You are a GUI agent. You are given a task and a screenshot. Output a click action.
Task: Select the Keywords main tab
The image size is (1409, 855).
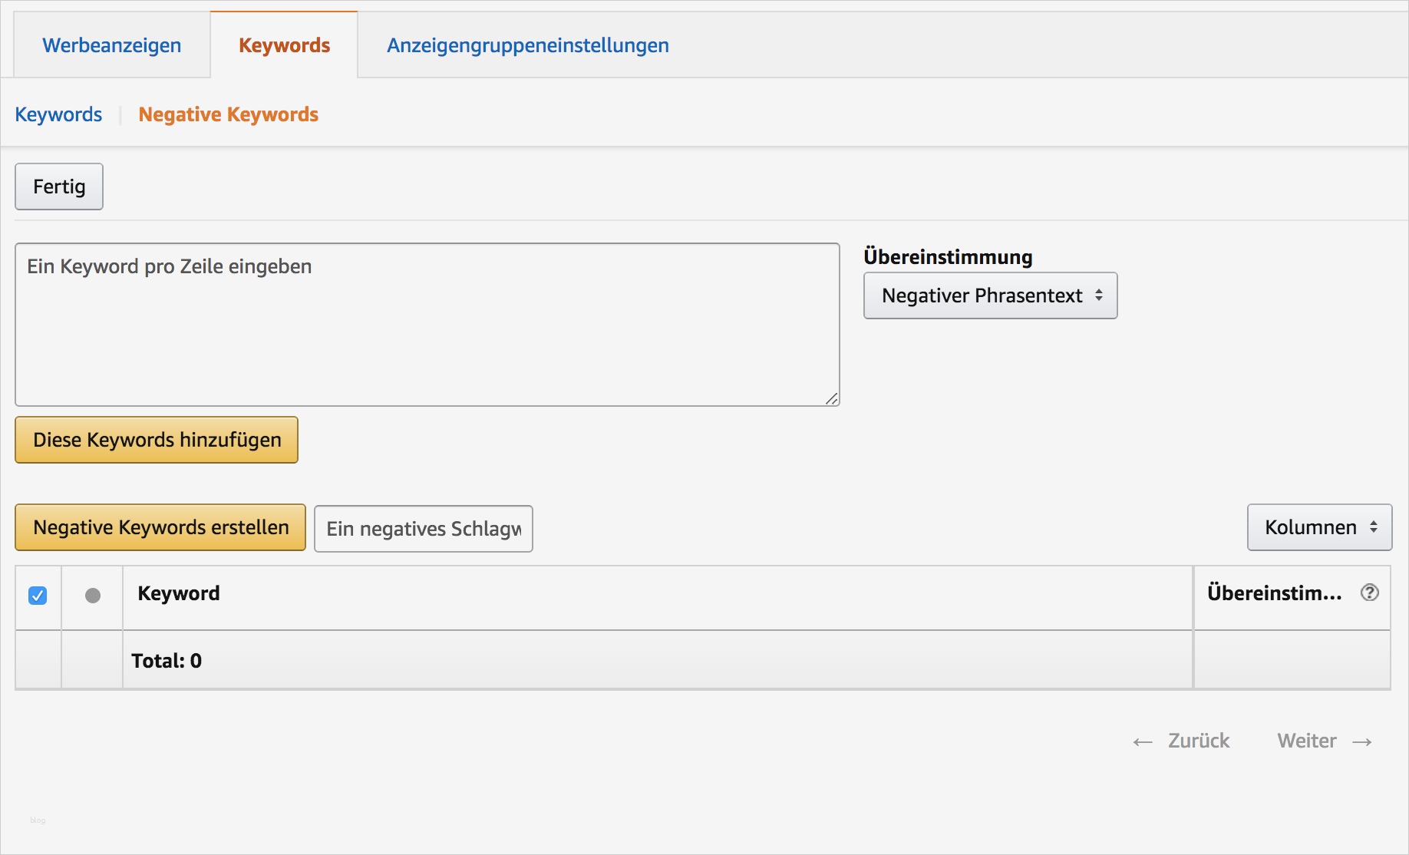pyautogui.click(x=284, y=45)
